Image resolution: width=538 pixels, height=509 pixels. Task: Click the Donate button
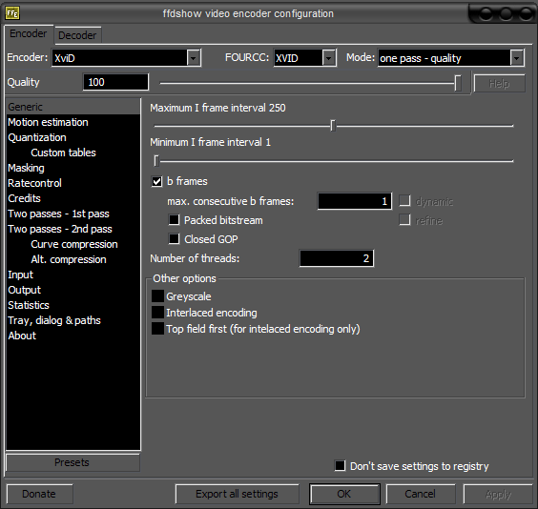[39, 494]
